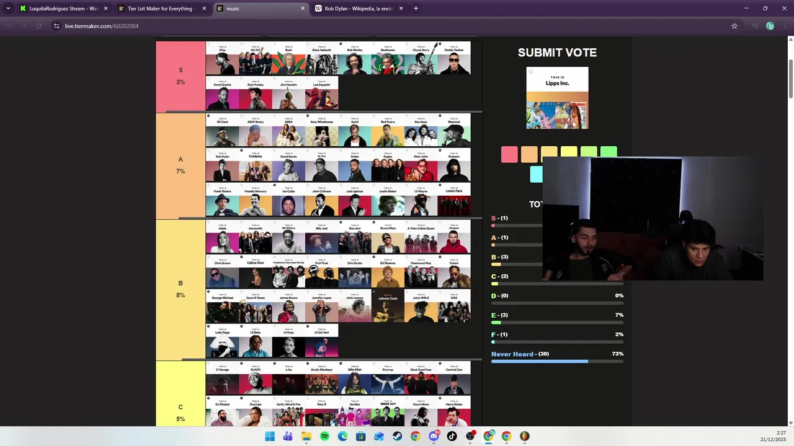The width and height of the screenshot is (794, 446).
Task: Close the Bob Dylan Wikipedia tab
Action: pyautogui.click(x=401, y=9)
